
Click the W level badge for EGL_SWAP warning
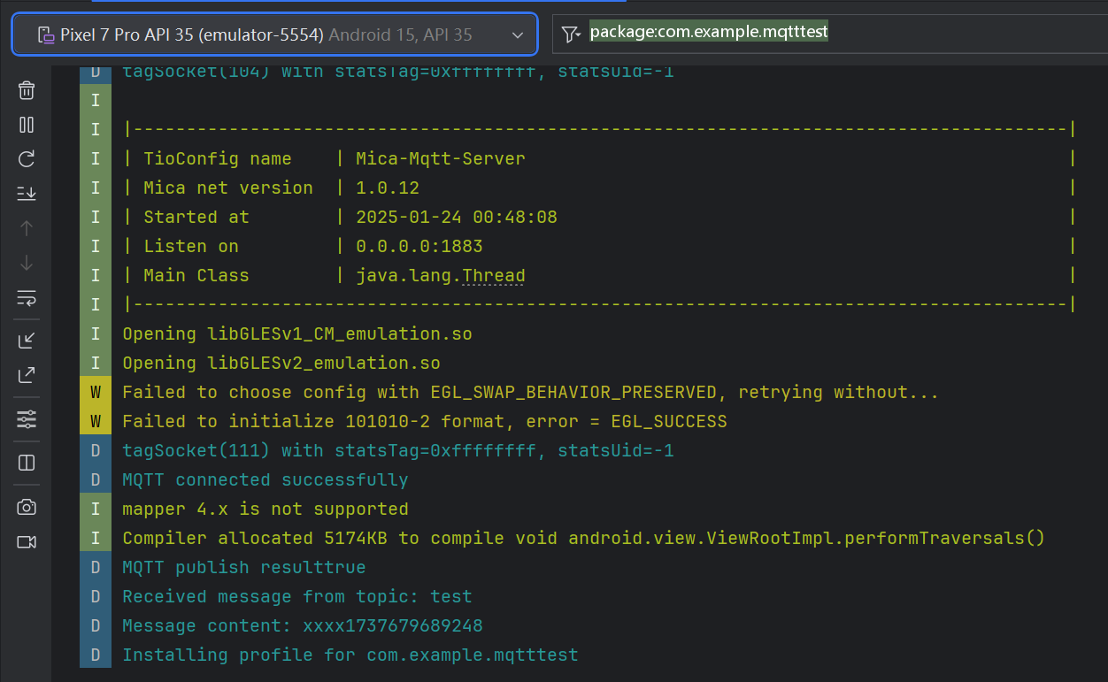point(96,393)
